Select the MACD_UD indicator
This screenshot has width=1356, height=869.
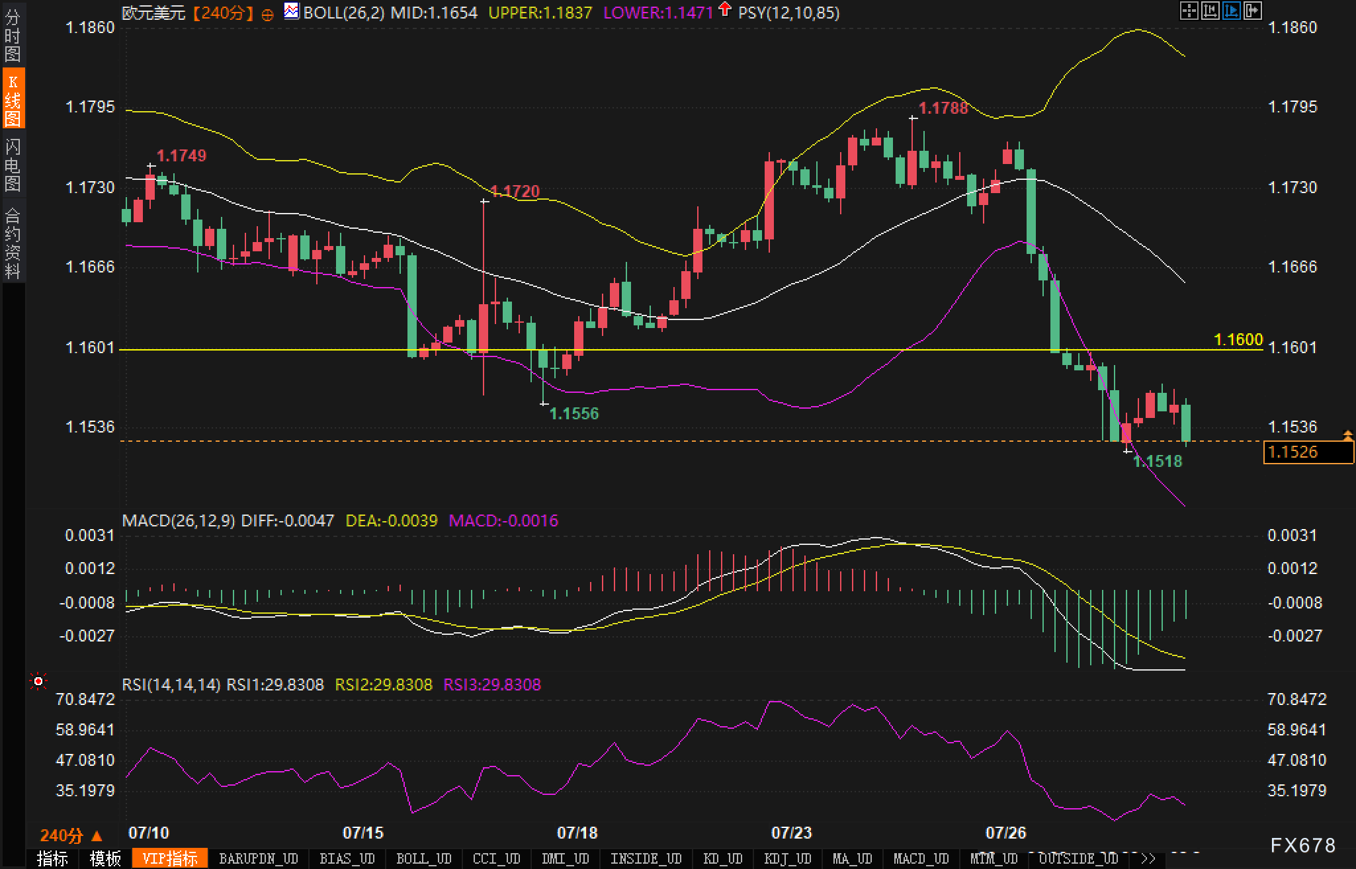click(x=921, y=858)
